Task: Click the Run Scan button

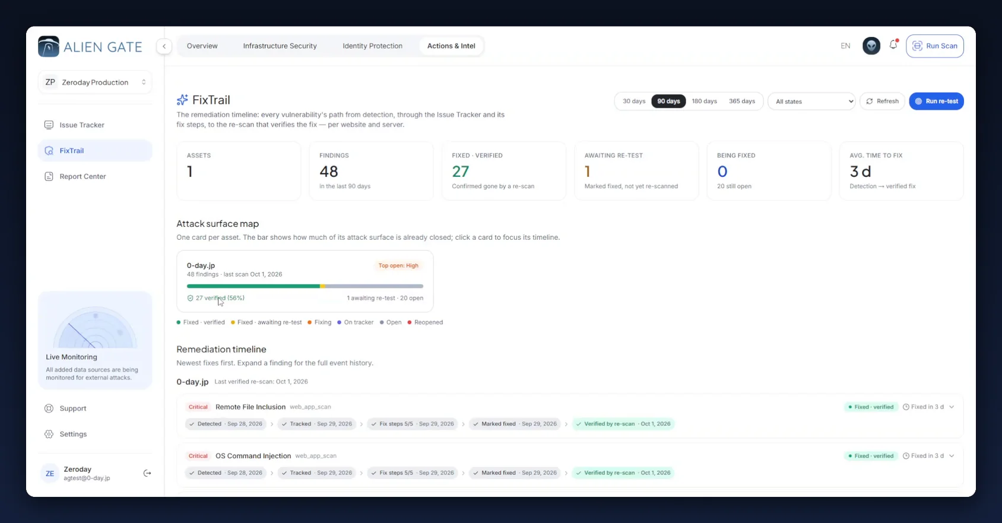Action: click(934, 46)
